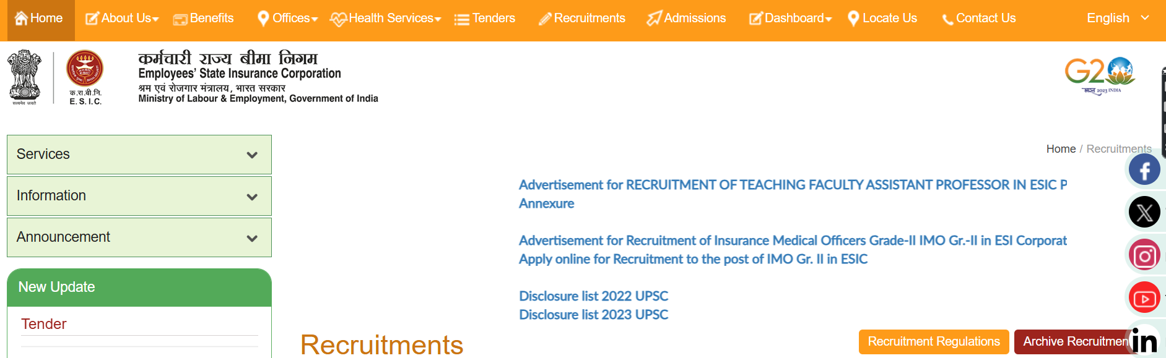This screenshot has width=1166, height=358.
Task: Open the Instagram social icon
Action: coord(1144,255)
